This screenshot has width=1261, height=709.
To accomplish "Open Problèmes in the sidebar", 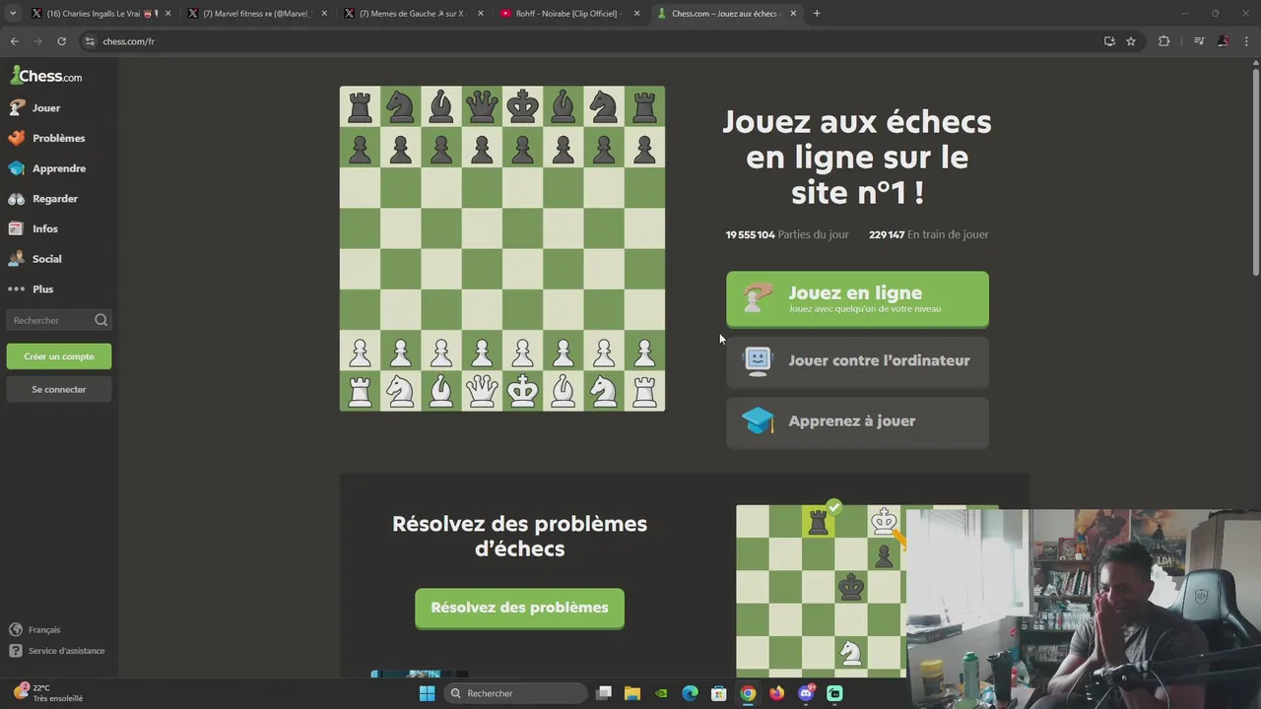I will coord(59,138).
